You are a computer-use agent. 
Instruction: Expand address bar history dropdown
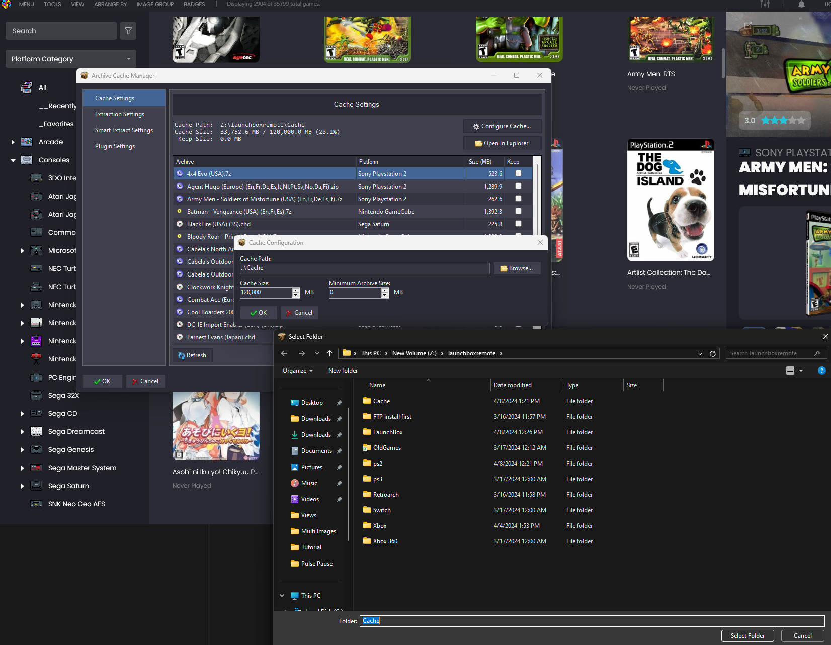[x=700, y=353]
